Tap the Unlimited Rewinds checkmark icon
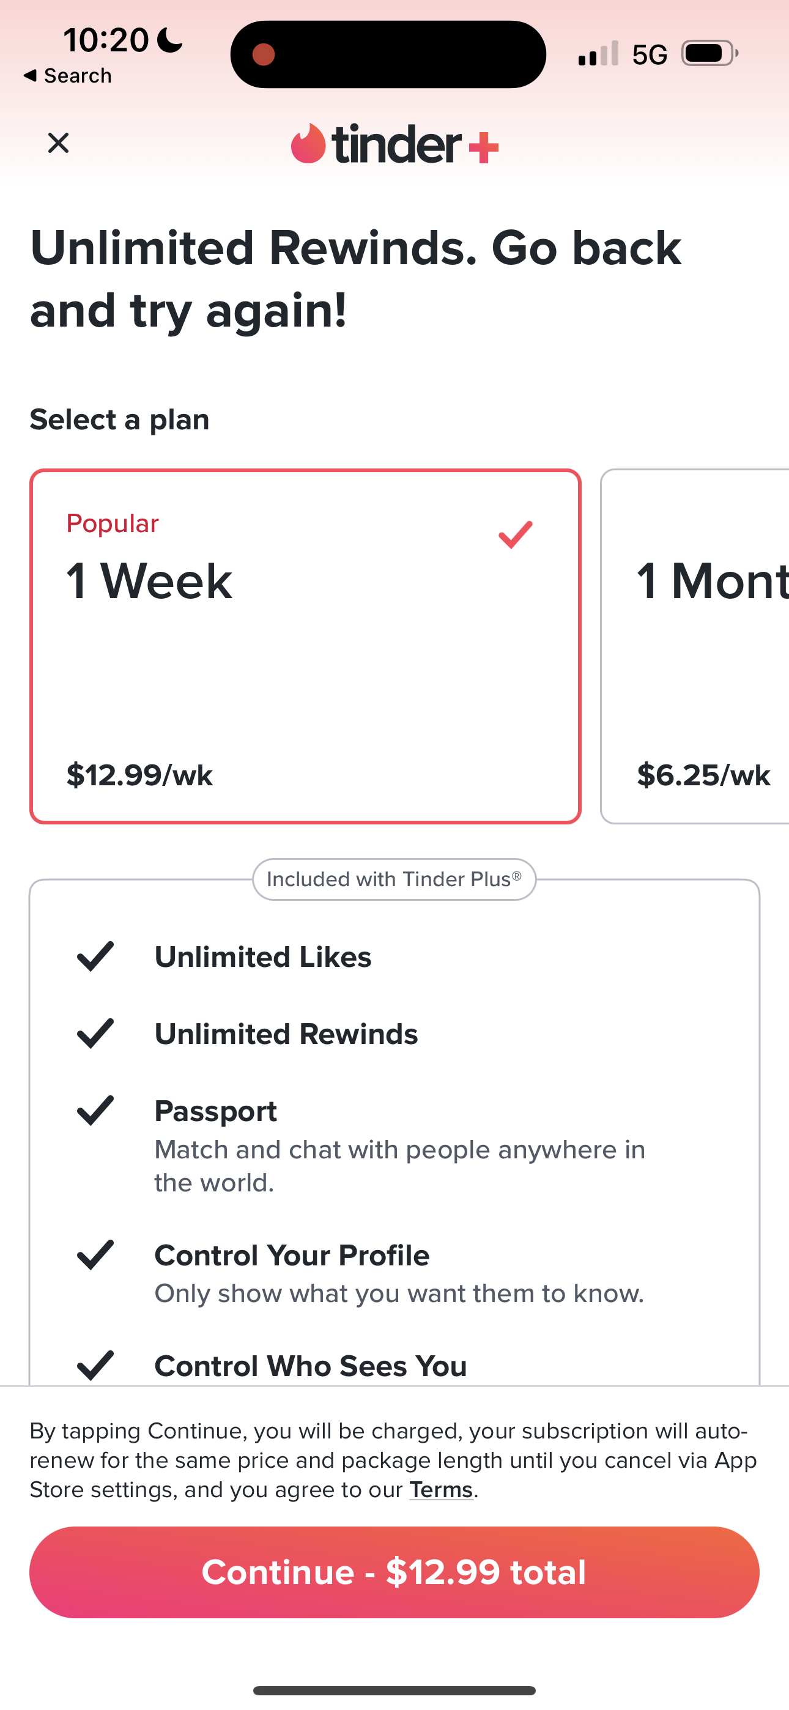 tap(95, 1034)
